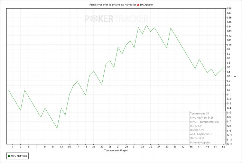Click x-axis tick label 41
The image size is (242, 163).
click(x=175, y=147)
